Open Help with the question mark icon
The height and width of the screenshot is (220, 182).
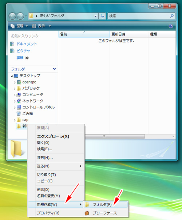point(171,26)
